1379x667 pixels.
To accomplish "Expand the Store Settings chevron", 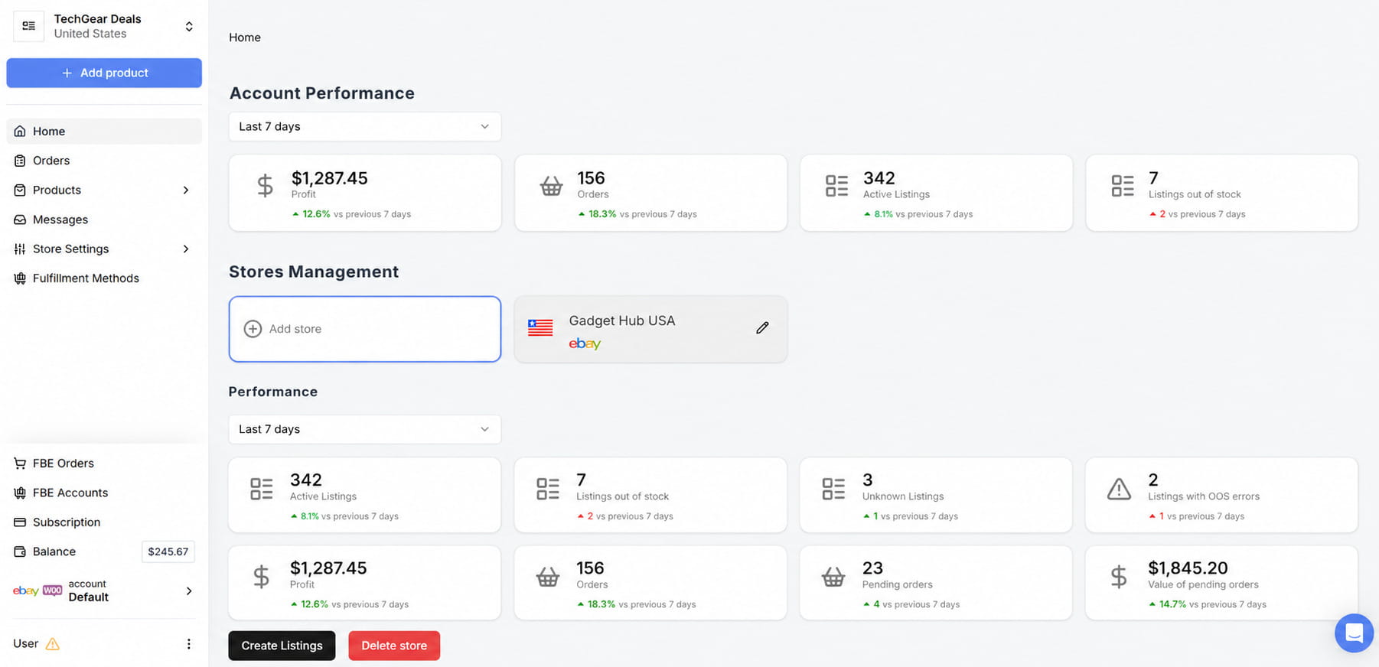I will 186,249.
